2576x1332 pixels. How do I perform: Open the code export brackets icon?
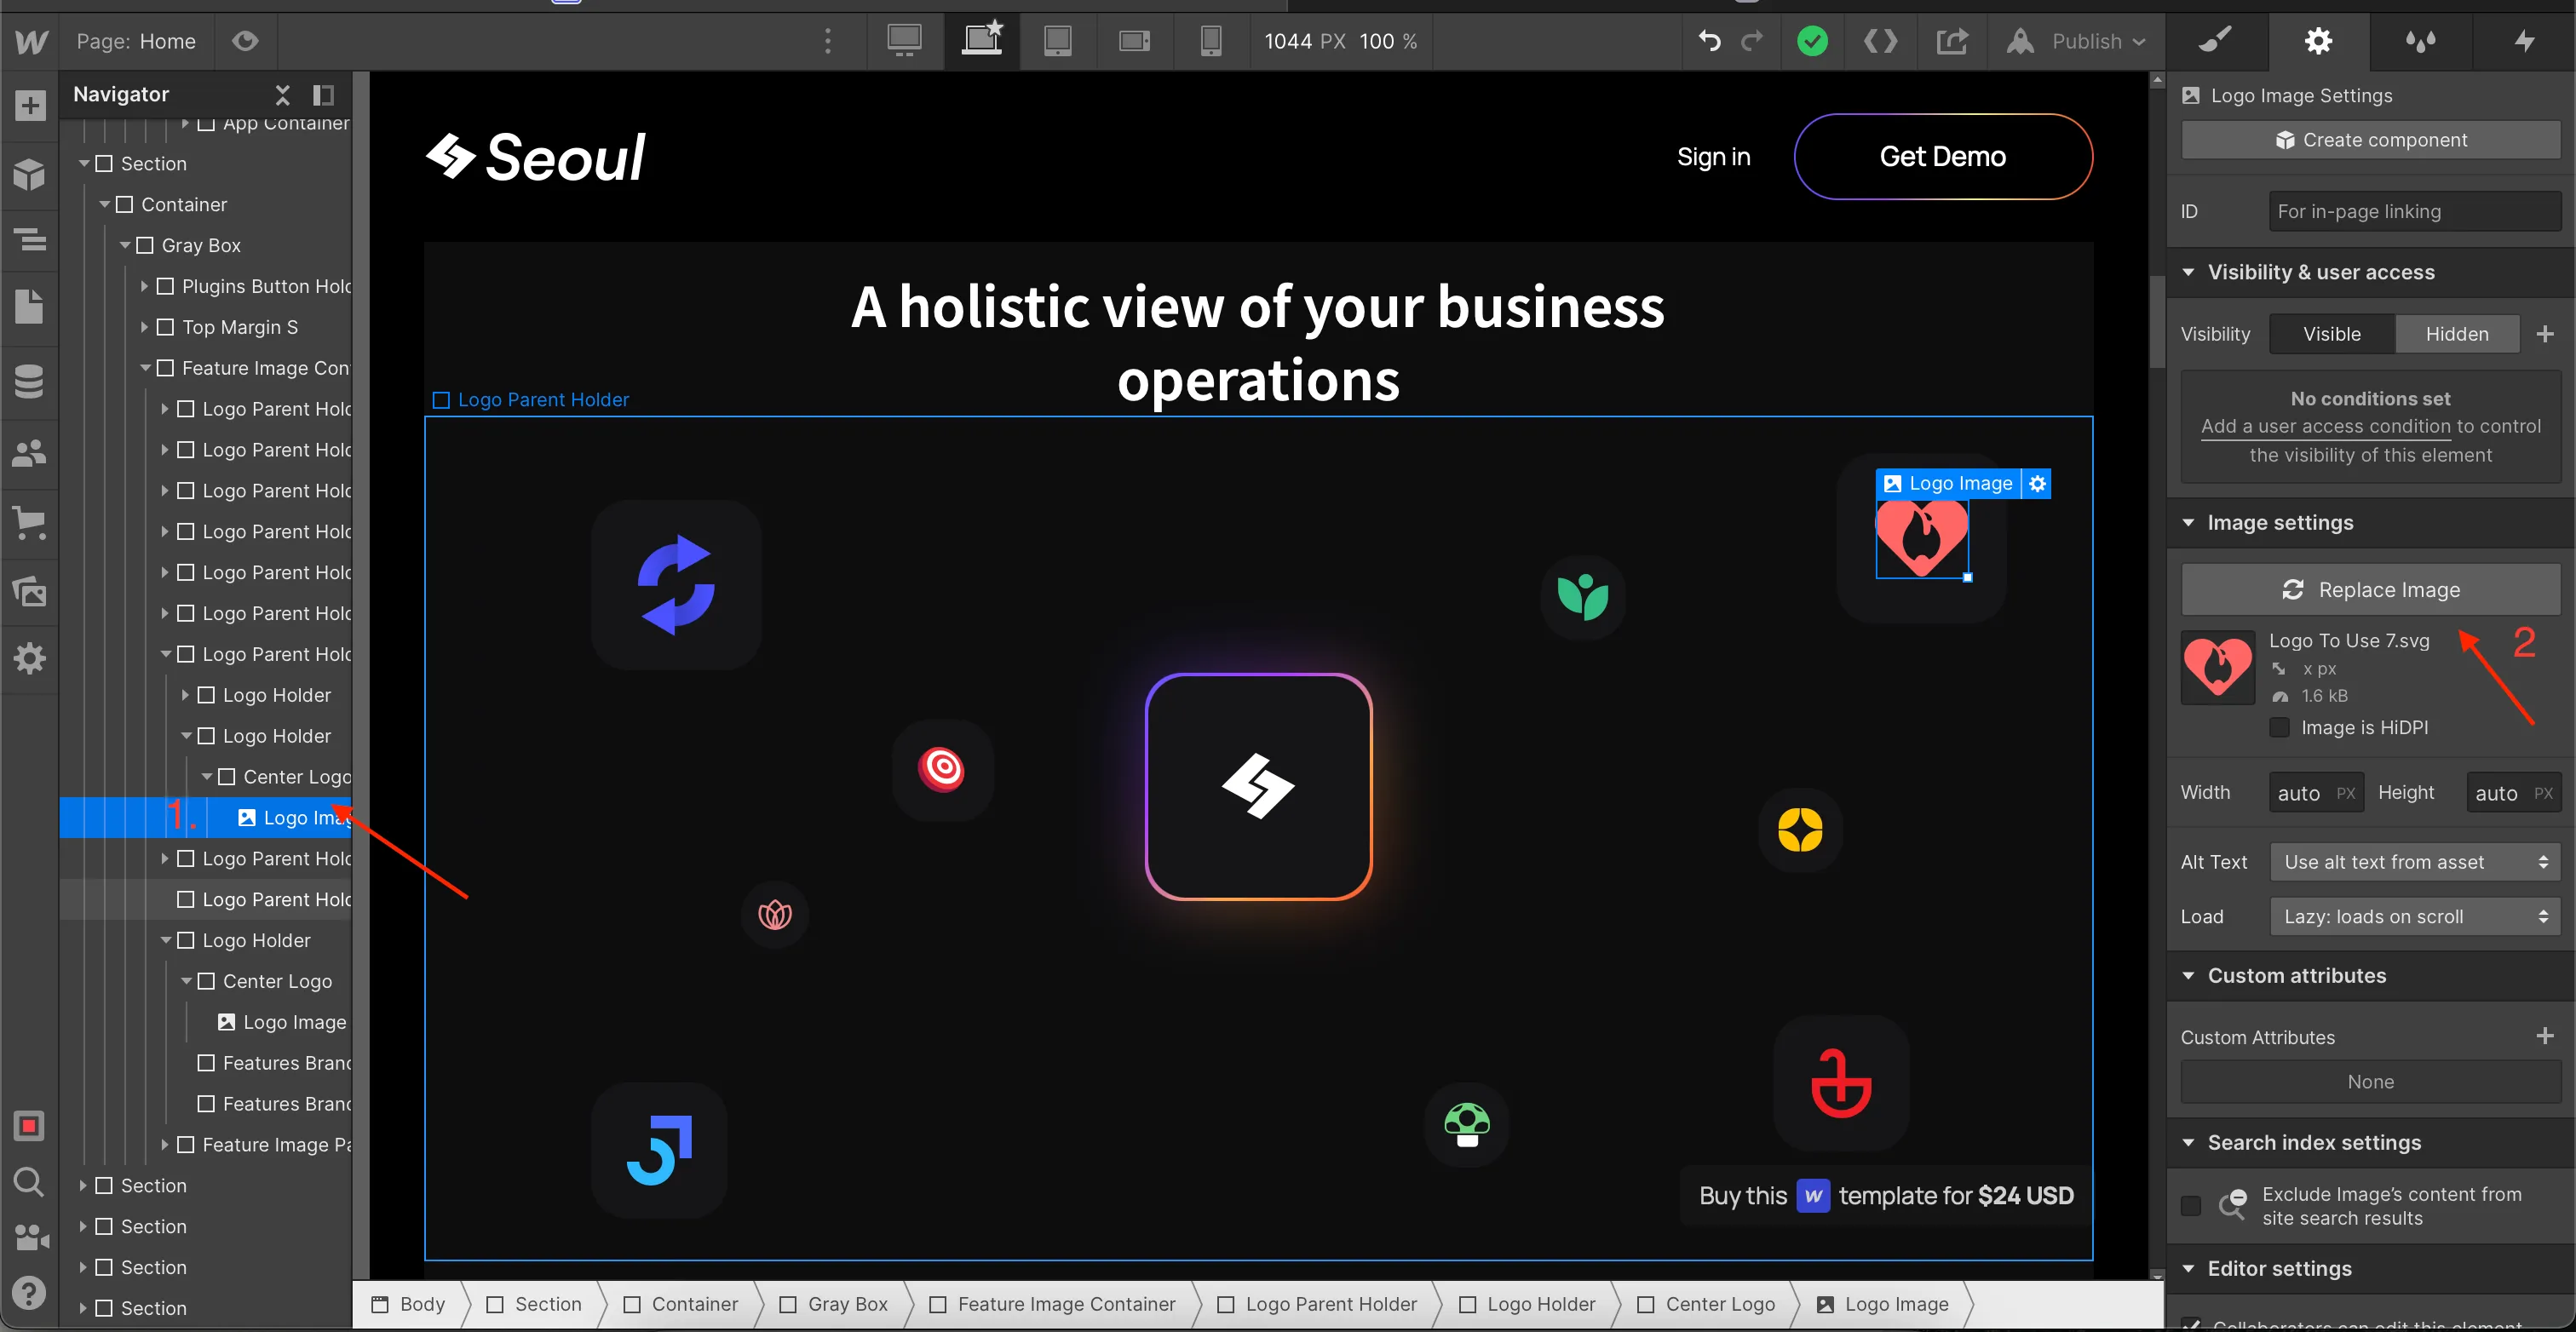(x=1880, y=41)
